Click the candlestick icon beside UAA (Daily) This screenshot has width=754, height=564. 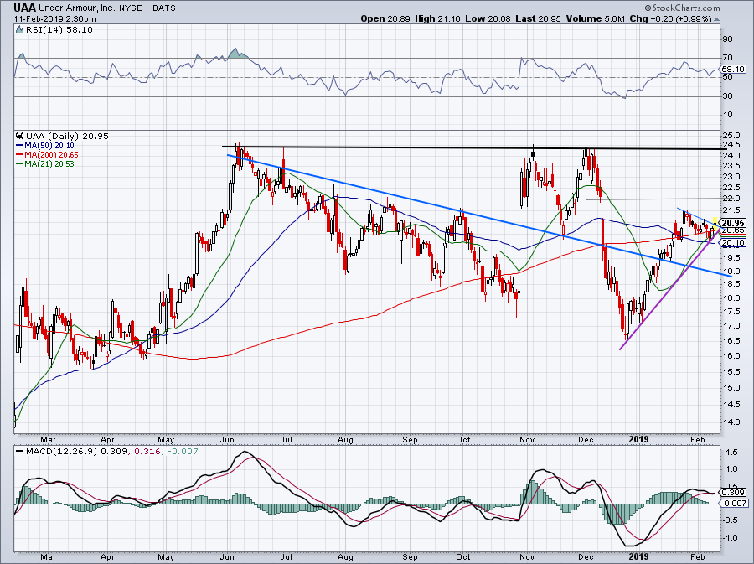point(19,136)
